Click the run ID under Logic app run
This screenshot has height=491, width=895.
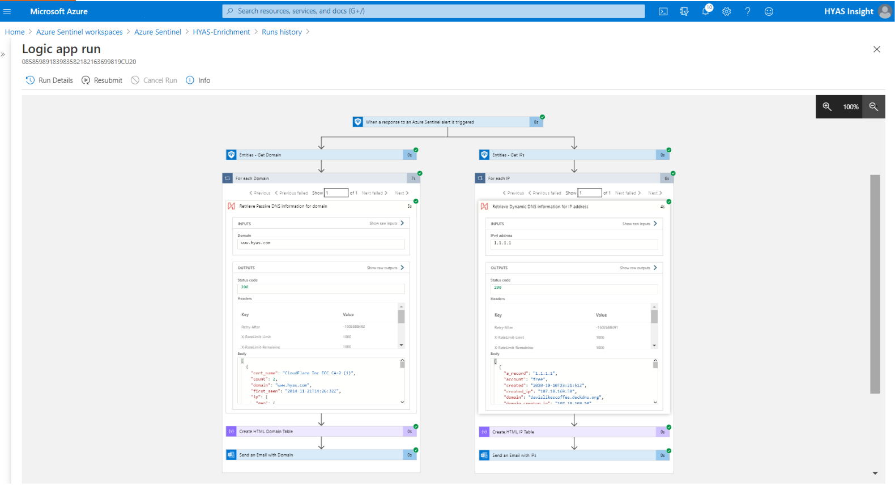pyautogui.click(x=79, y=62)
